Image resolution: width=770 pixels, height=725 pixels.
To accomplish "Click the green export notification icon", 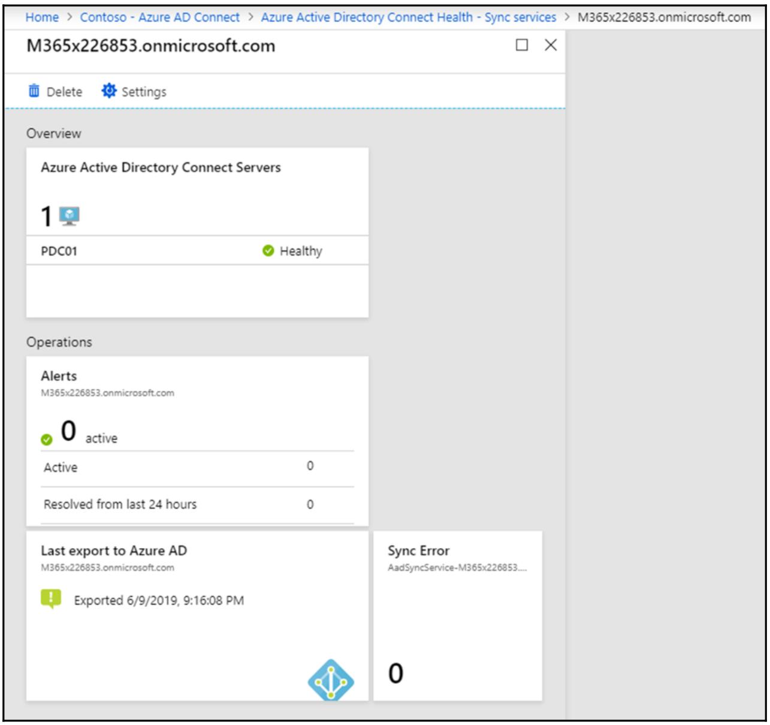I will 51,599.
